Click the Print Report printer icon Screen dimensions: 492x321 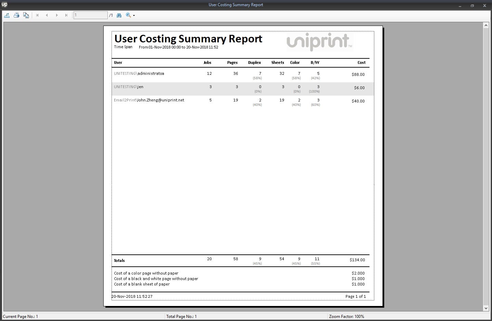click(x=16, y=15)
